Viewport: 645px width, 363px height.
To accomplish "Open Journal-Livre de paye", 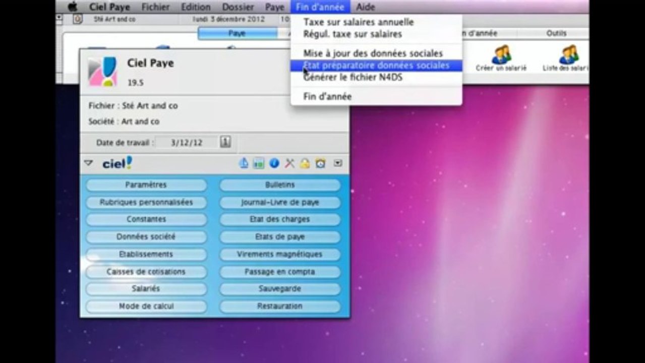I will pos(280,202).
